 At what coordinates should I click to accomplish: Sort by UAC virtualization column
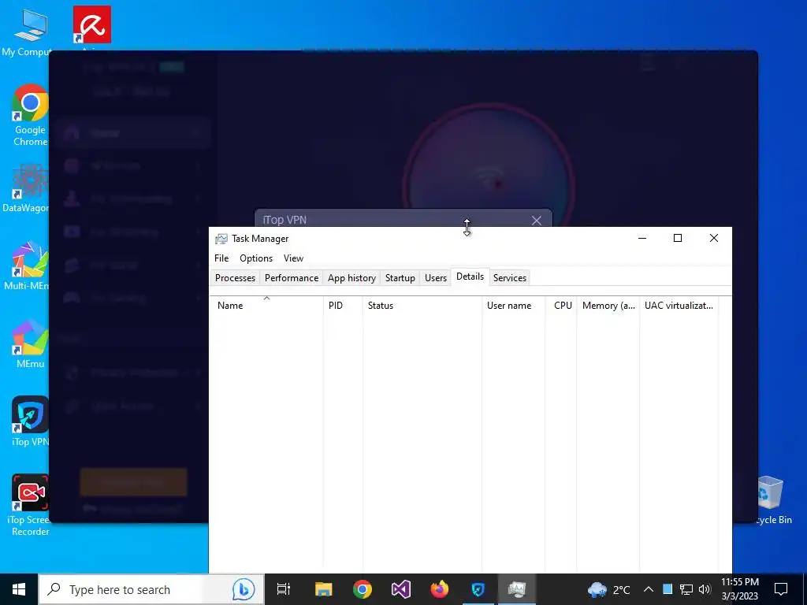coord(679,306)
